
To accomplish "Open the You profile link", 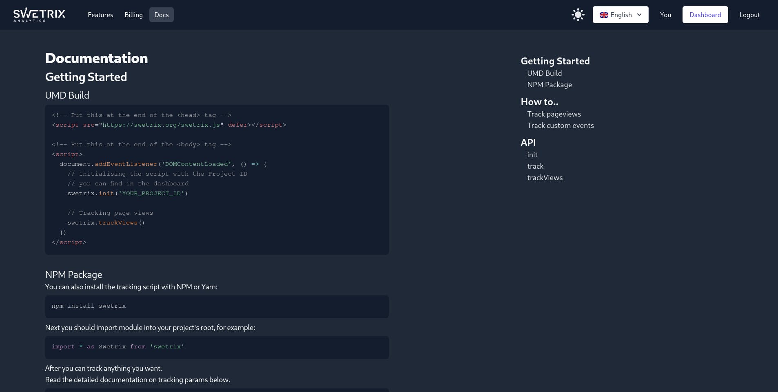I will (x=665, y=15).
